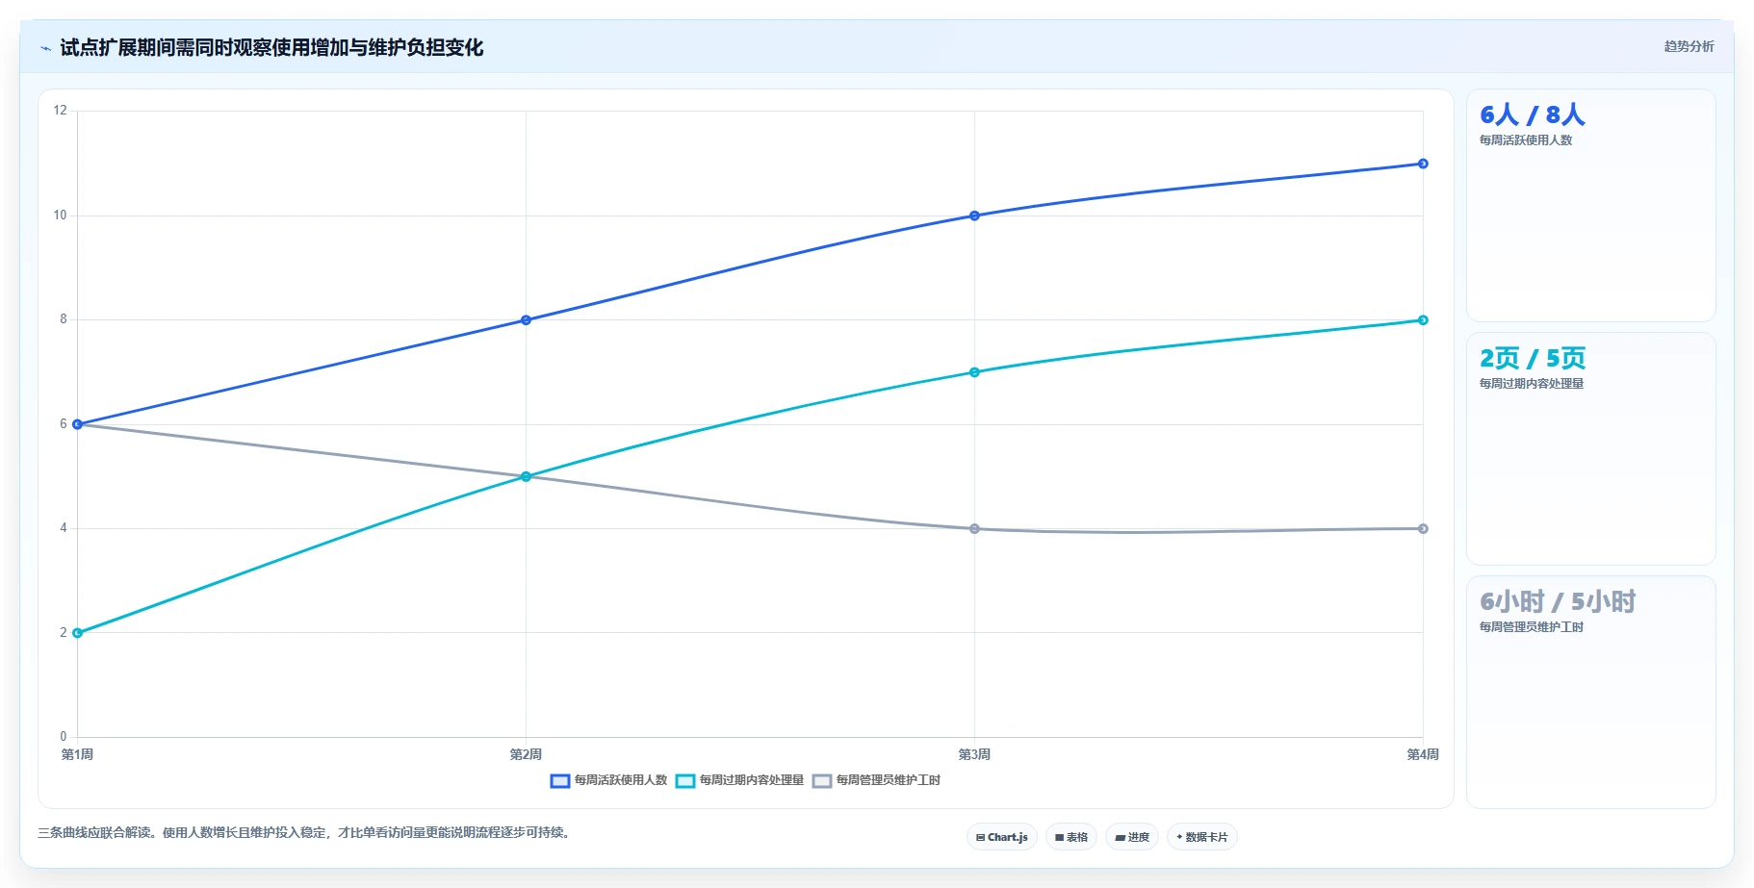Select the Chart.js pill

[1001, 837]
